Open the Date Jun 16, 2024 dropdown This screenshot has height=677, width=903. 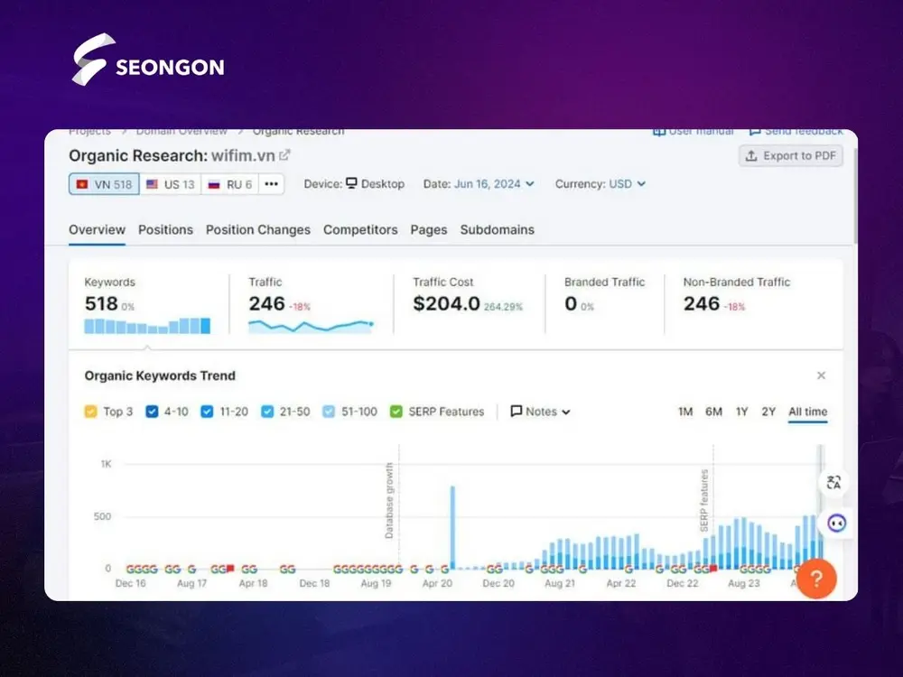coord(494,183)
